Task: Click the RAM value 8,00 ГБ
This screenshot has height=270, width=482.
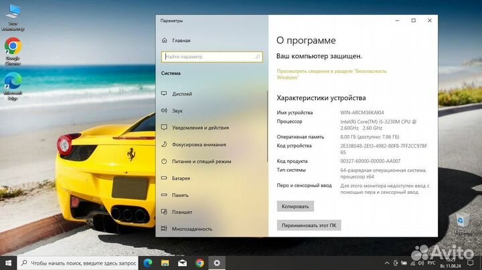Action: (370, 137)
